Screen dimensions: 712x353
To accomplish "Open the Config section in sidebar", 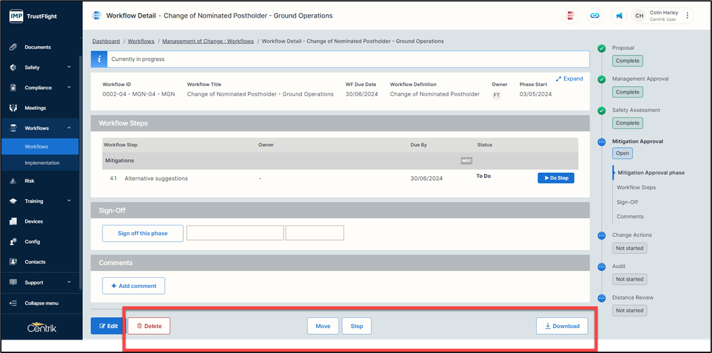I will click(32, 242).
